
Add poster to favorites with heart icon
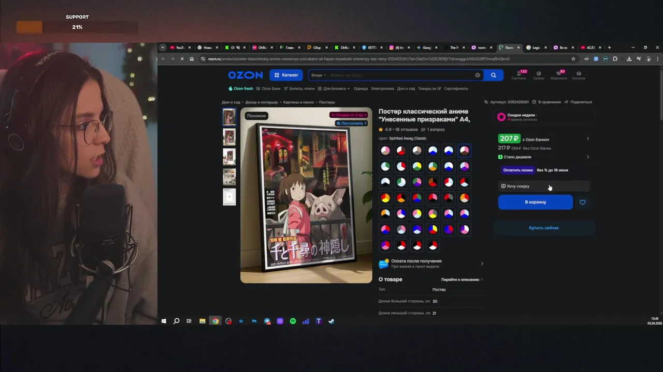[x=583, y=202]
